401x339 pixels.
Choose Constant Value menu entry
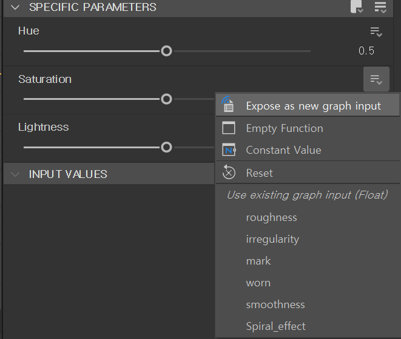click(x=308, y=150)
